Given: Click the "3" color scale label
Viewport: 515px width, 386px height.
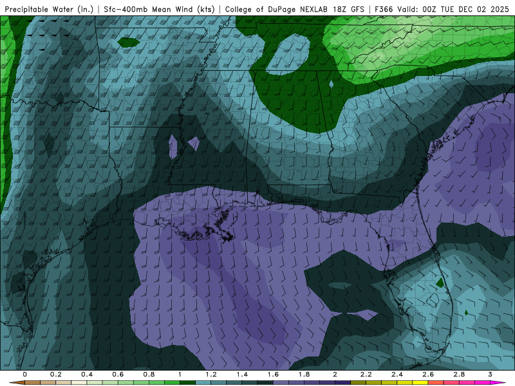Looking at the screenshot, I should (490, 374).
